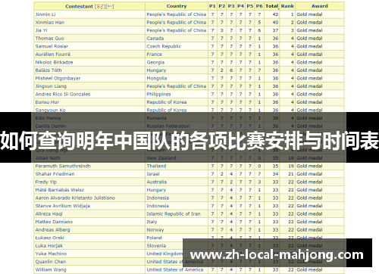Sort results by the P3 column header
The image size is (379, 274).
(231, 6)
